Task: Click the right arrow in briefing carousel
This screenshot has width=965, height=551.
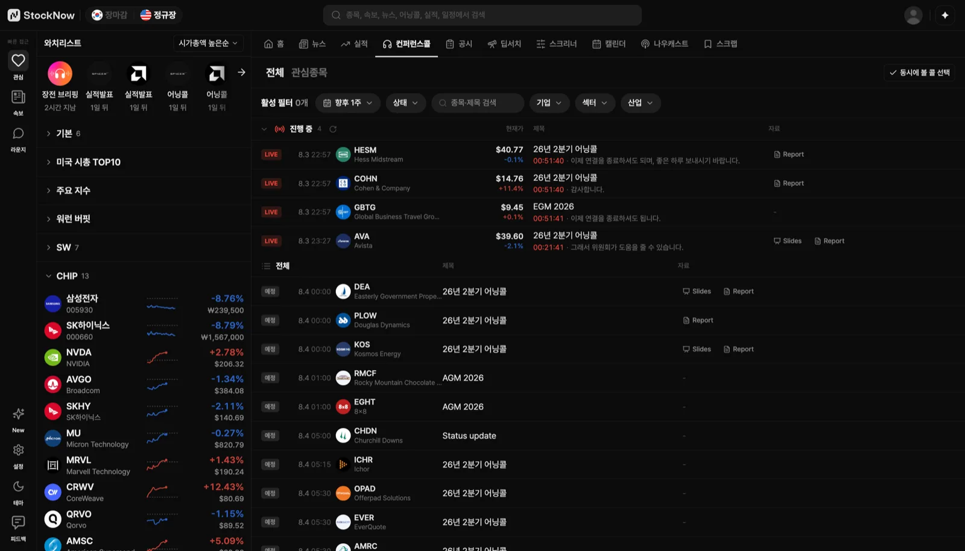Action: [241, 72]
